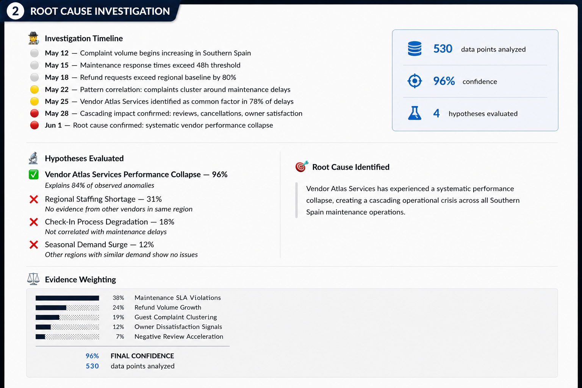The width and height of the screenshot is (582, 388).
Task: Click 'Vendor Atlas Services Performance Collapse — 96%'
Action: coord(136,174)
